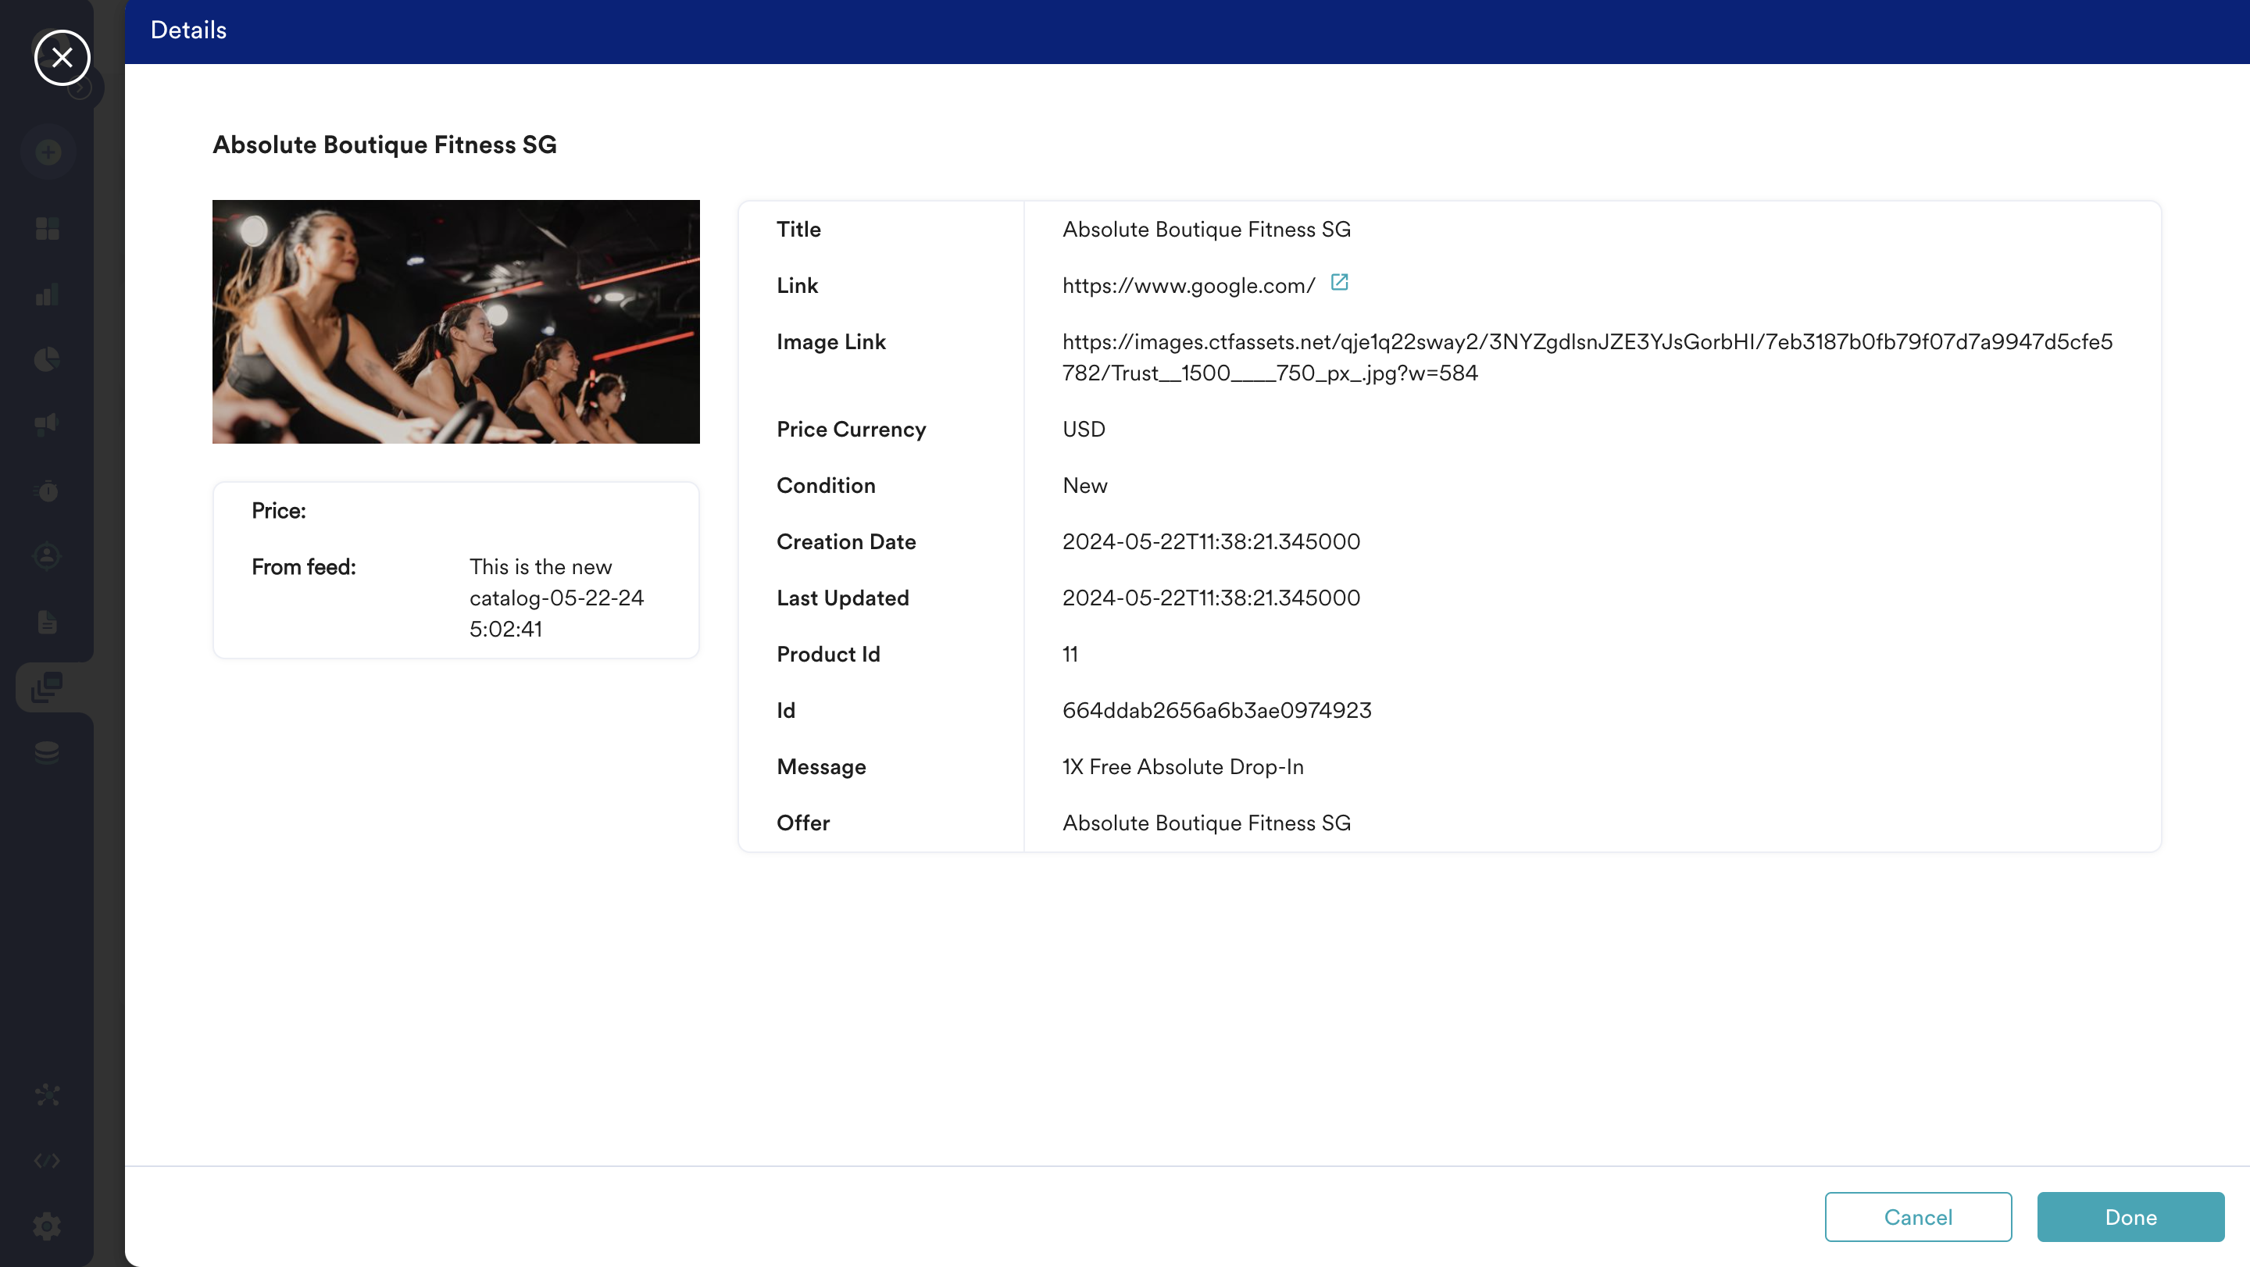2250x1267 pixels.
Task: Open the document page sidebar icon
Action: tap(48, 622)
